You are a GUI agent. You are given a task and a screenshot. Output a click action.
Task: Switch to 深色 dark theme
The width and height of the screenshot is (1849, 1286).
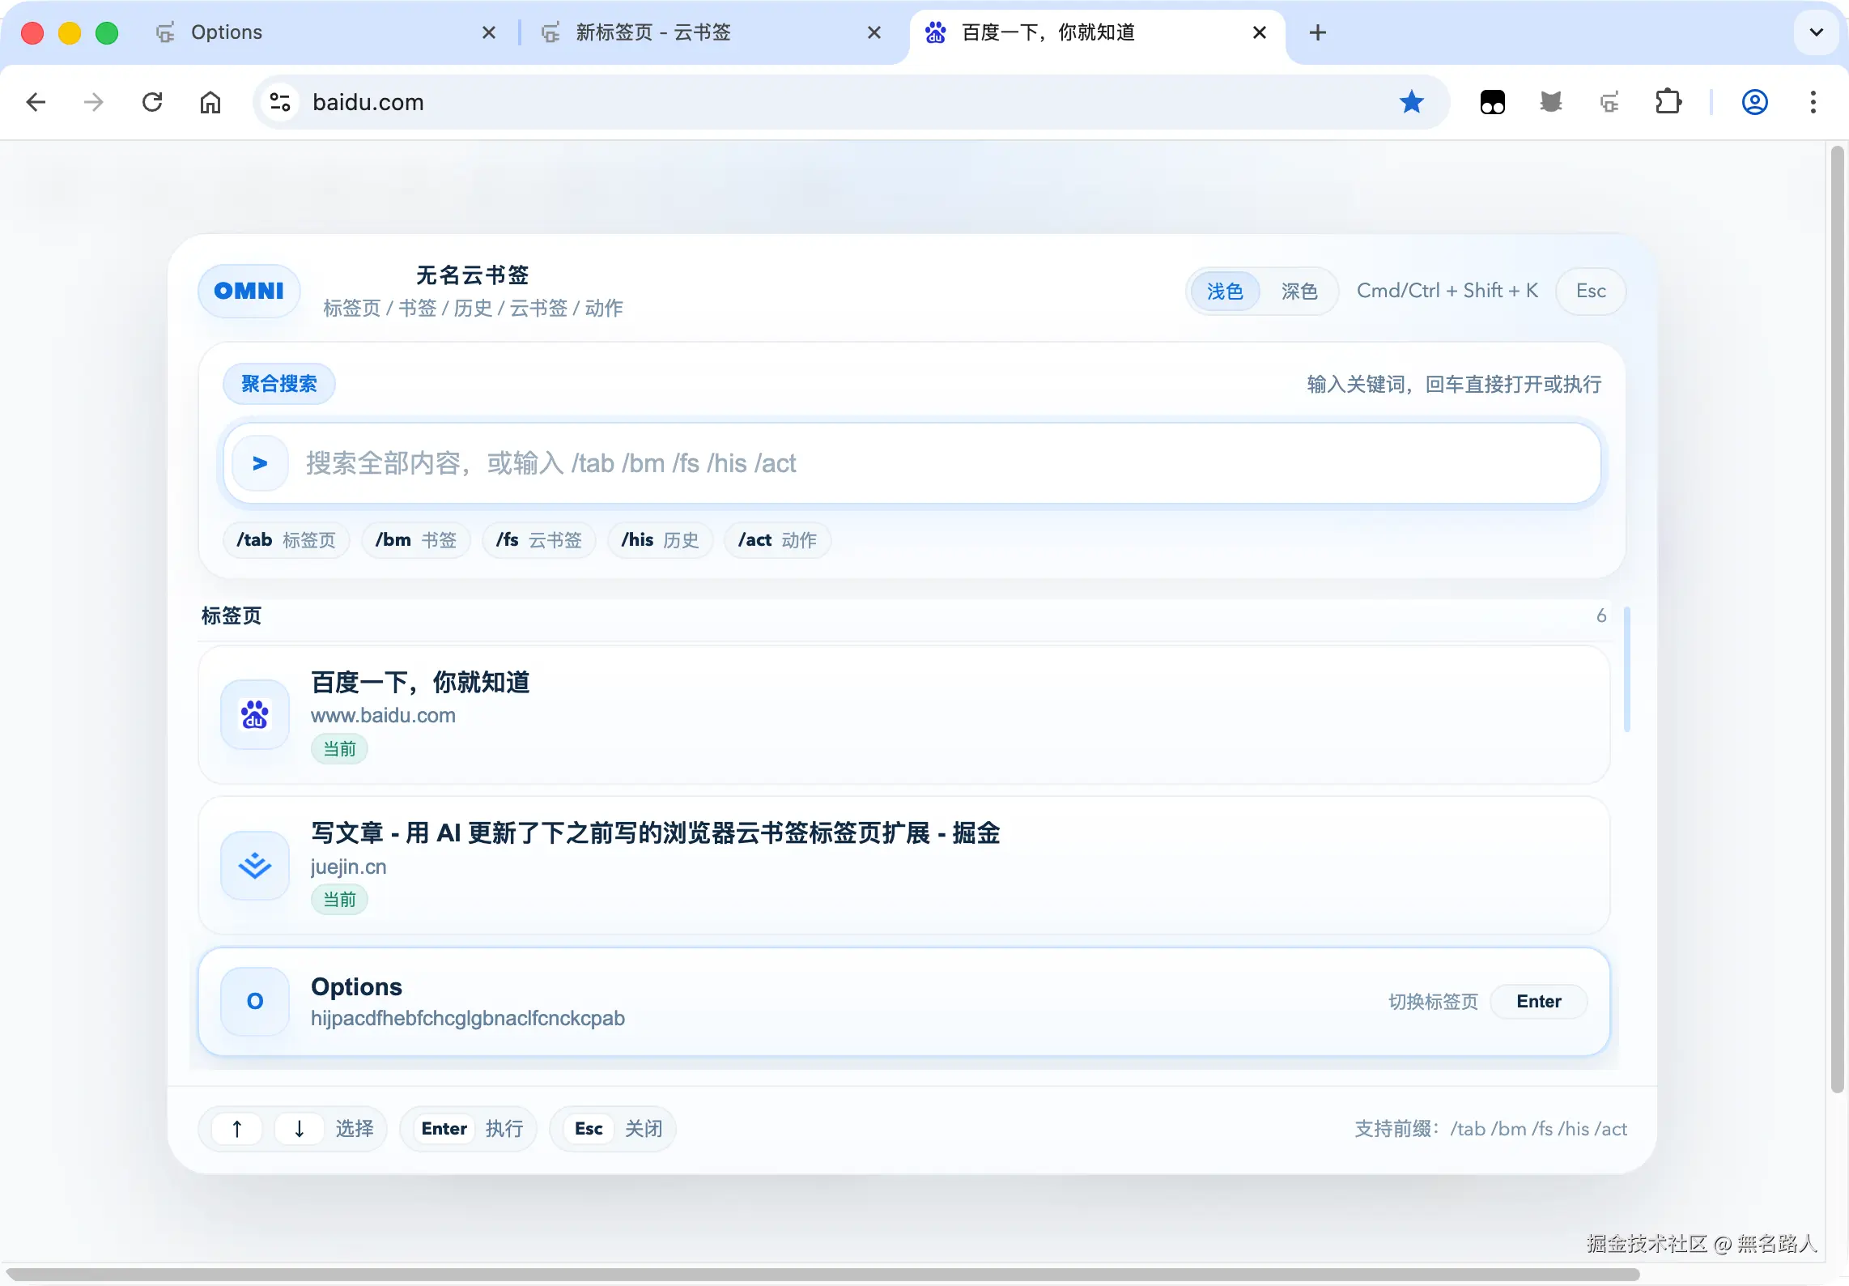[x=1299, y=291]
